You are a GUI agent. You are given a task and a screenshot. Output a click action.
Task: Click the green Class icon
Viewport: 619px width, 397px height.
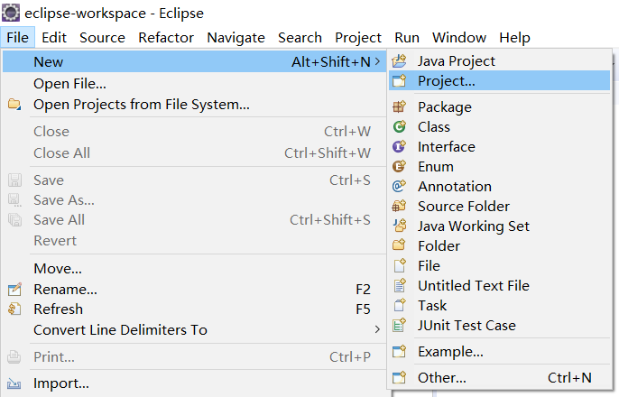pos(399,126)
